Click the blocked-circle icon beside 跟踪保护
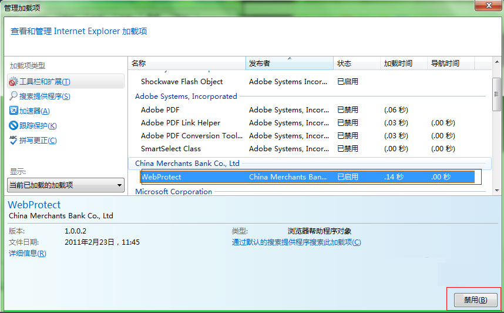 click(13, 125)
